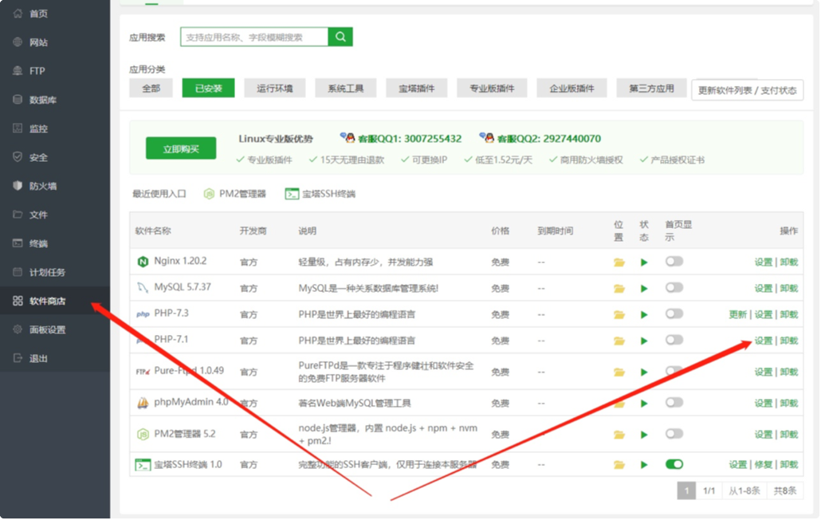Click PM2管理器 green play status icon
The width and height of the screenshot is (821, 520).
pos(644,435)
